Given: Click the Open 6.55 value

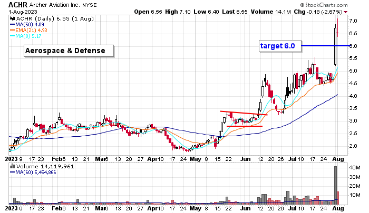Looking at the screenshot, I should pos(148,12).
